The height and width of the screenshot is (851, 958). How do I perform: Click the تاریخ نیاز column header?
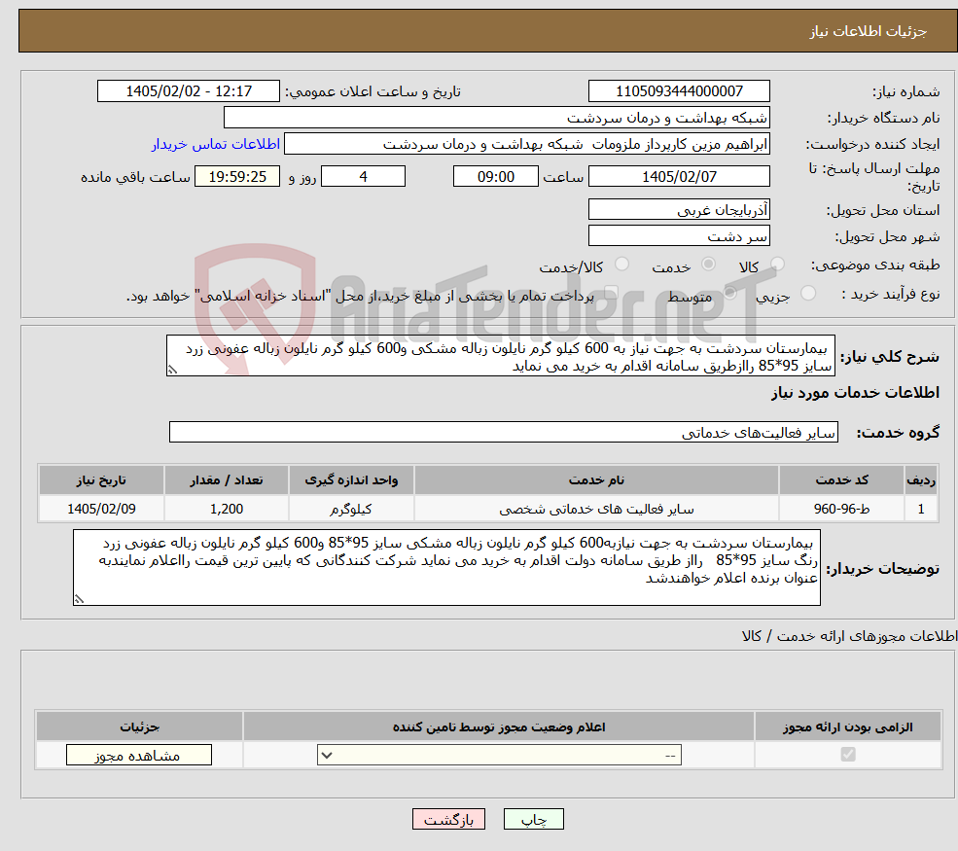point(101,480)
